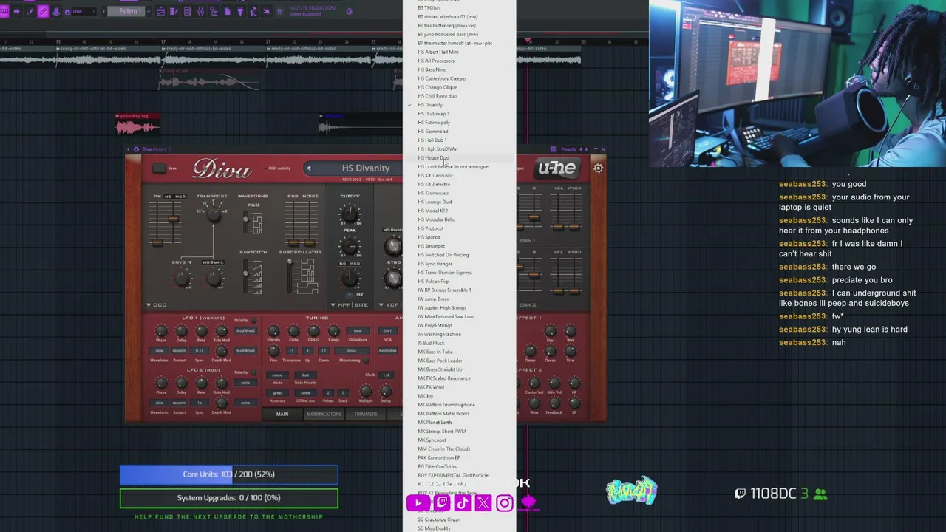
Task: Click the PEAK resonance knob
Action: pyautogui.click(x=350, y=246)
